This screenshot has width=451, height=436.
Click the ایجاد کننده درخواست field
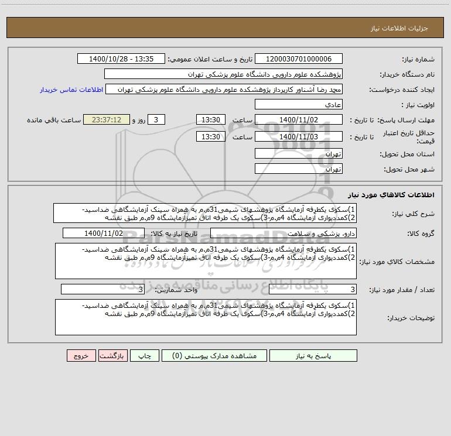pos(224,89)
